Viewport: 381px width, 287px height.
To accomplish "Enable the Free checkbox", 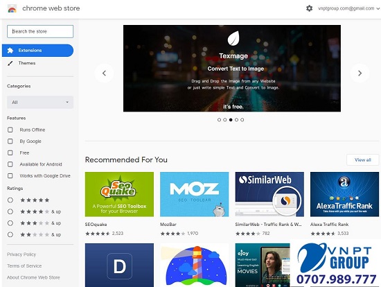I will pyautogui.click(x=10, y=153).
